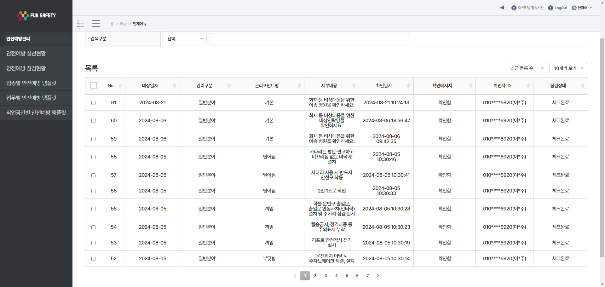Check the checkbox for row 53
The image size is (605, 287).
coord(93,243)
